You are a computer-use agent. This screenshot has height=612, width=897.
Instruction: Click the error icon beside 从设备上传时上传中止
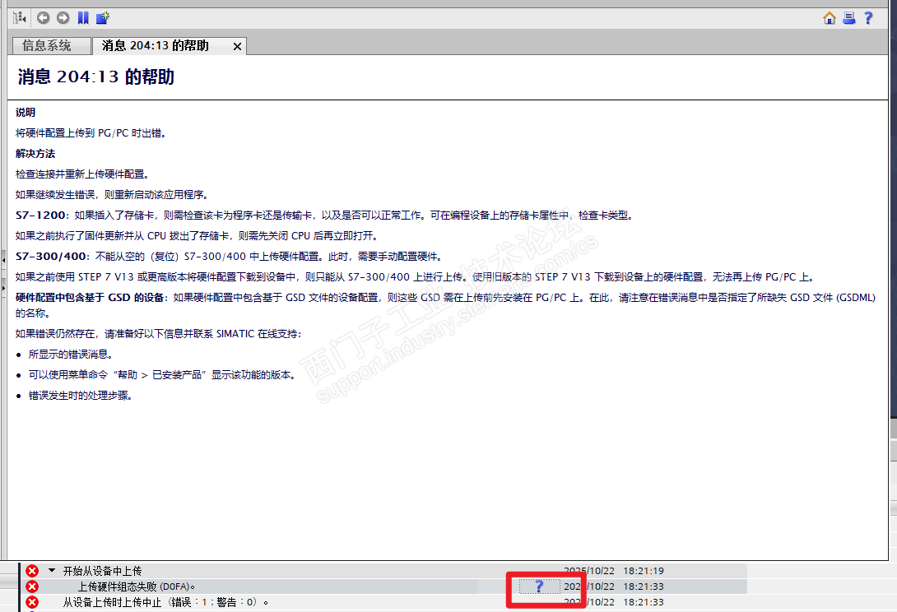[32, 601]
